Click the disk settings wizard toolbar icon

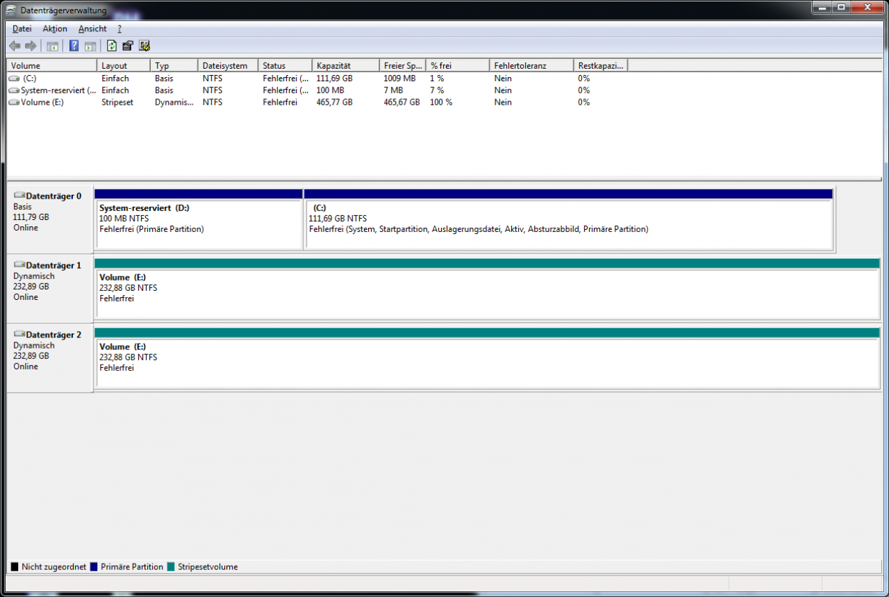(144, 46)
